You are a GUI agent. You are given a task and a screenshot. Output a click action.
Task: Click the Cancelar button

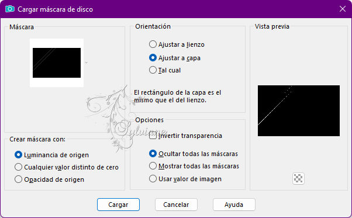pos(176,205)
